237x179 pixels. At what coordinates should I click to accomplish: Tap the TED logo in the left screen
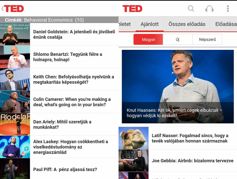pos(14,9)
